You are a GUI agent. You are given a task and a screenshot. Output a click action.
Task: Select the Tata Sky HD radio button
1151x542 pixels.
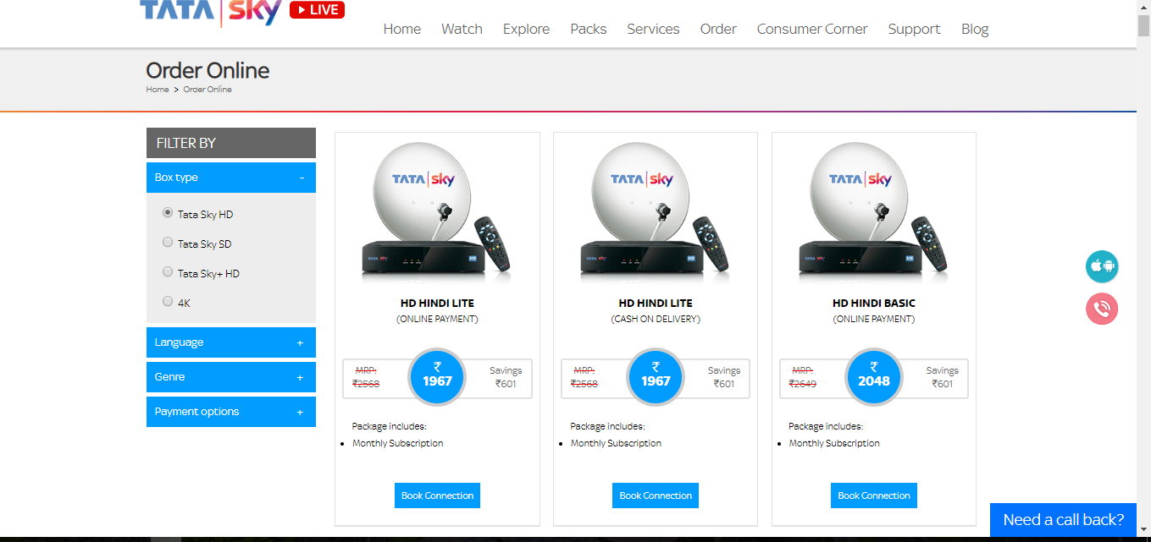click(168, 213)
